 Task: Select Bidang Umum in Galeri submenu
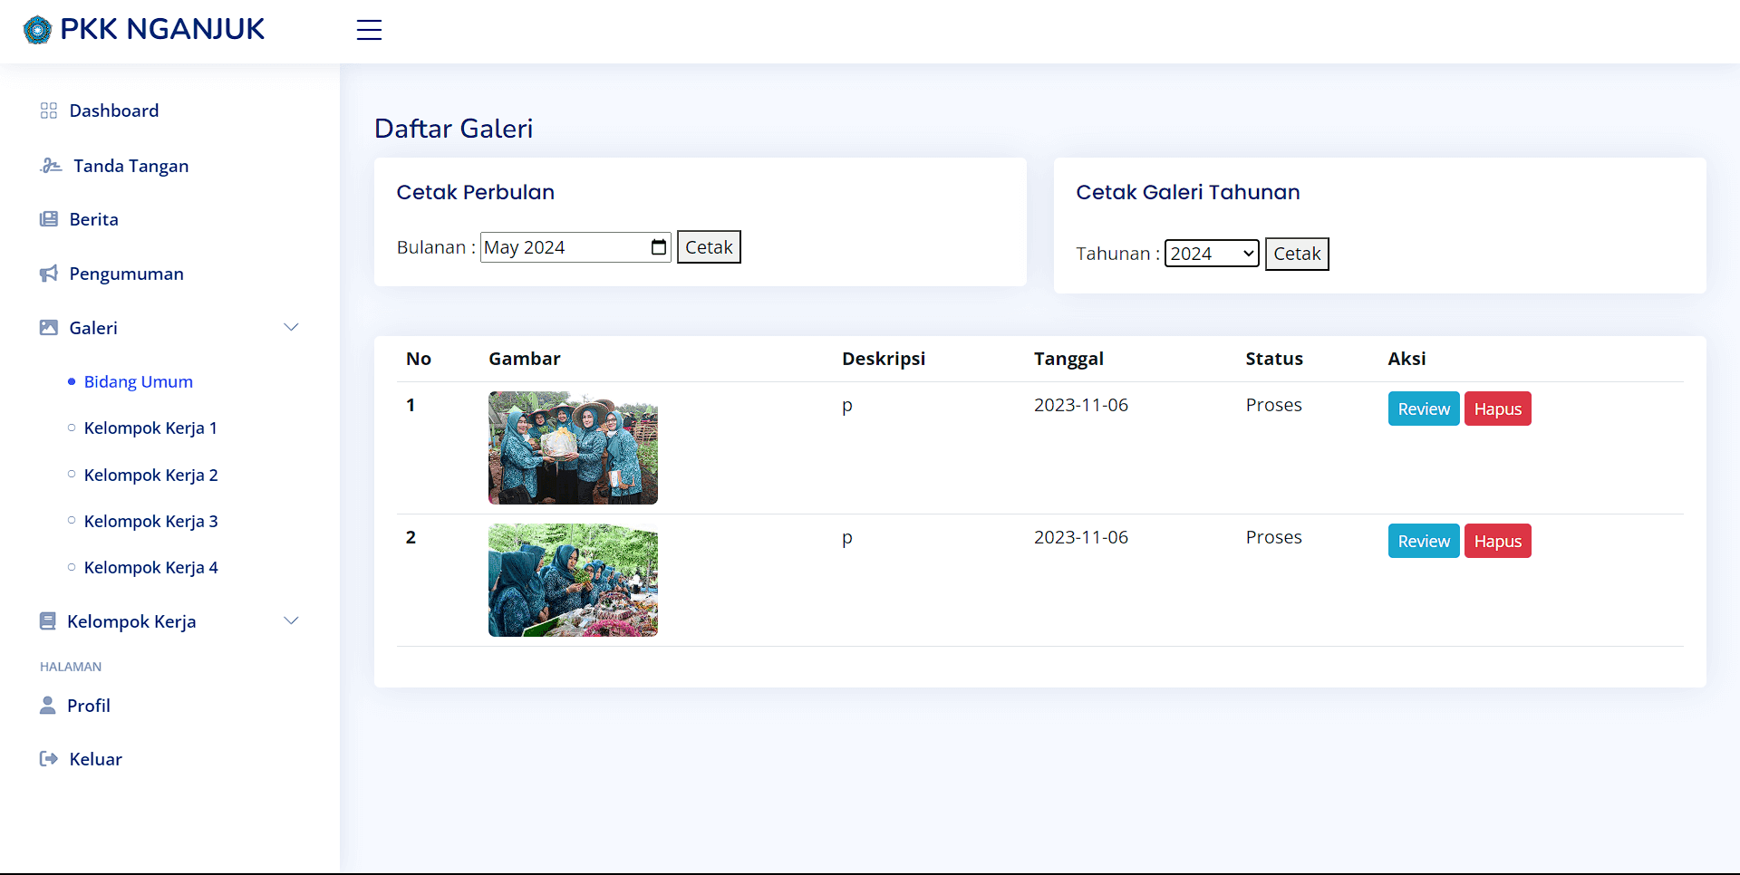coord(138,381)
